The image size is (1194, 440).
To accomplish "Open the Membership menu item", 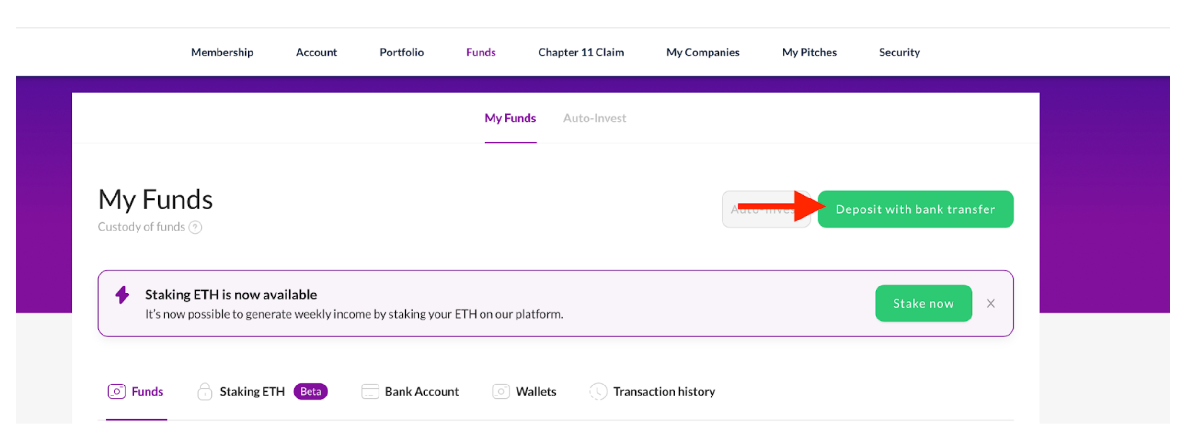I will pyautogui.click(x=222, y=52).
